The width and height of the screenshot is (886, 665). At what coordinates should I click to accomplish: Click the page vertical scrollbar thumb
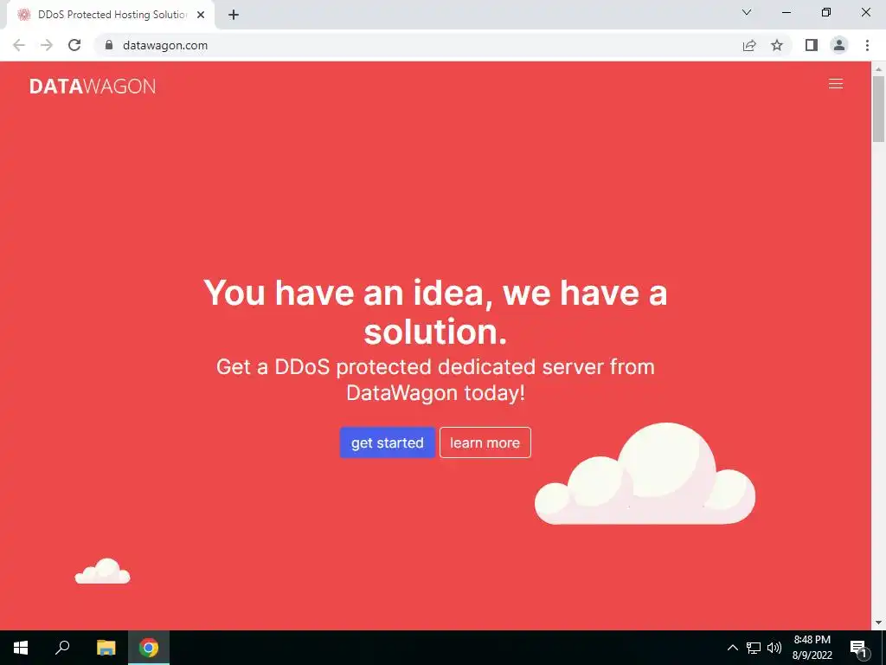tap(878, 108)
